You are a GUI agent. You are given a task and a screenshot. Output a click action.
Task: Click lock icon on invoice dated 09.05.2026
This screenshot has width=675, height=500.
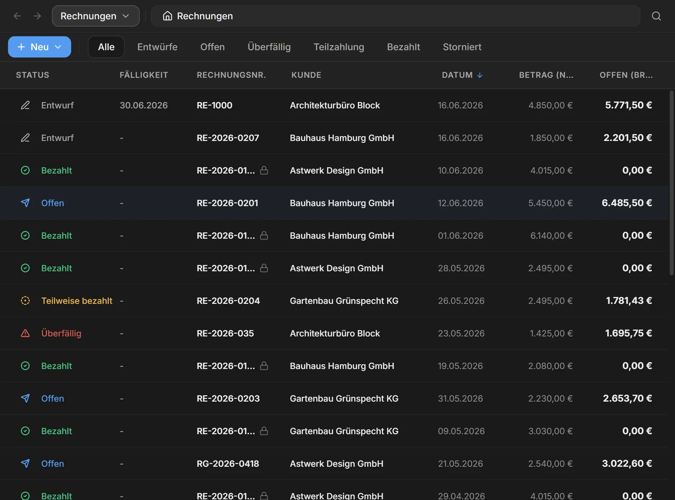coord(264,431)
